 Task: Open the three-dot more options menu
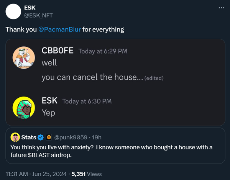coord(221,8)
